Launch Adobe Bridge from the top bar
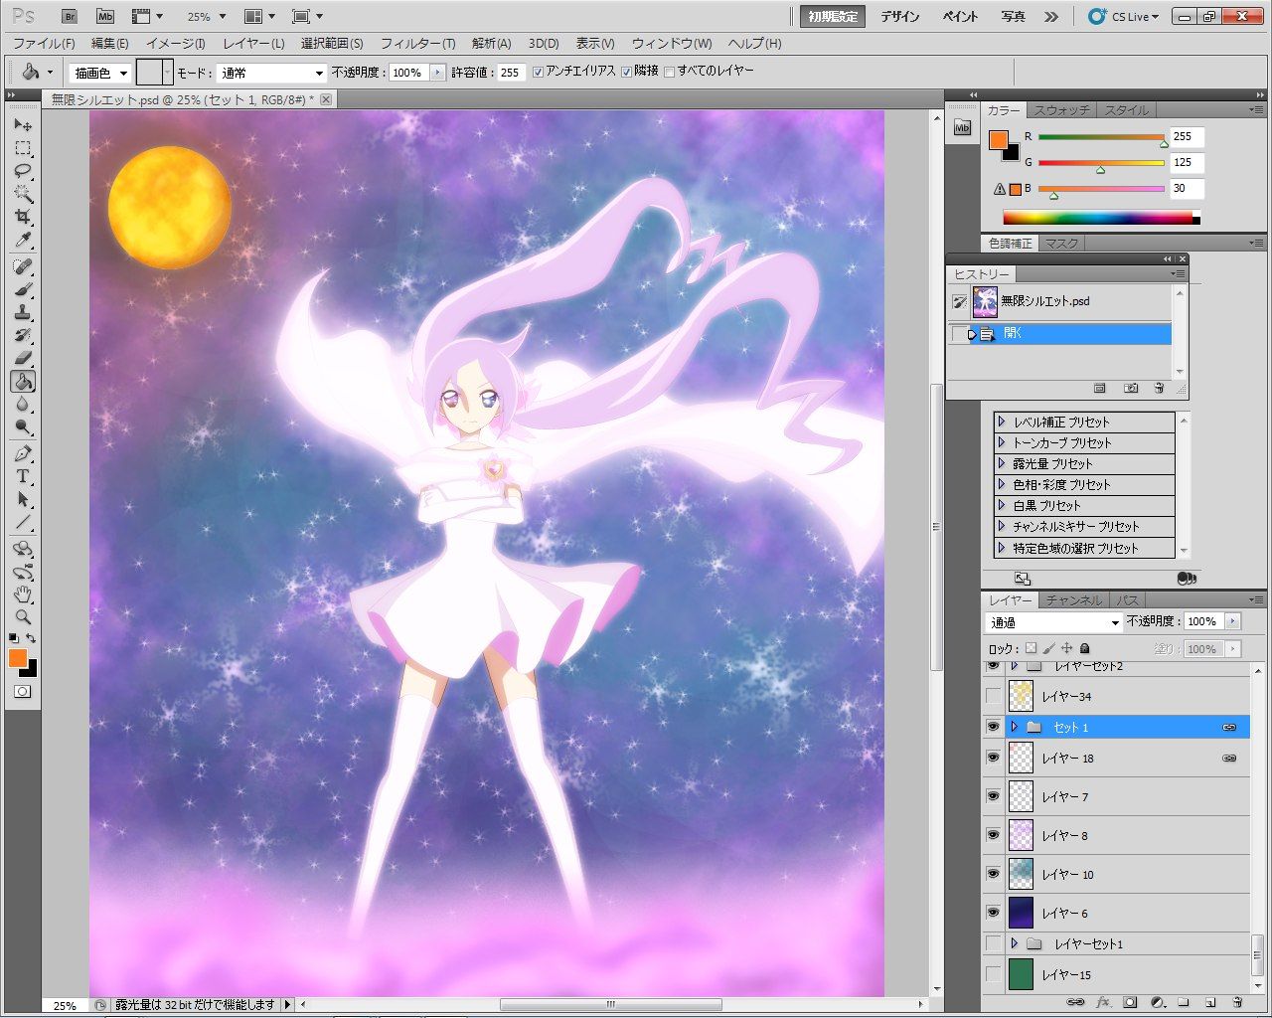This screenshot has width=1272, height=1018. pos(69,17)
